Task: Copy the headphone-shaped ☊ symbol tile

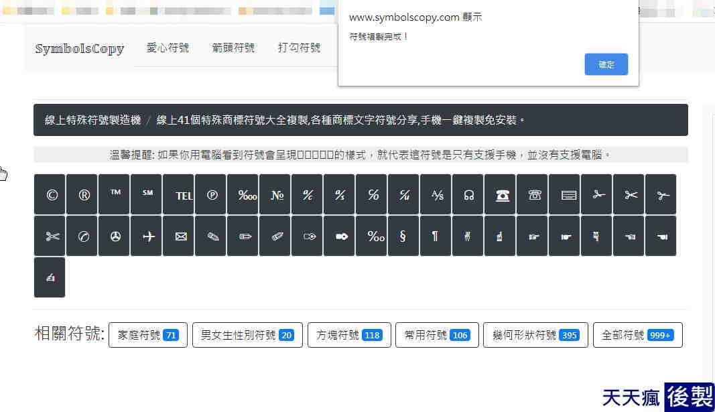Action: [468, 194]
